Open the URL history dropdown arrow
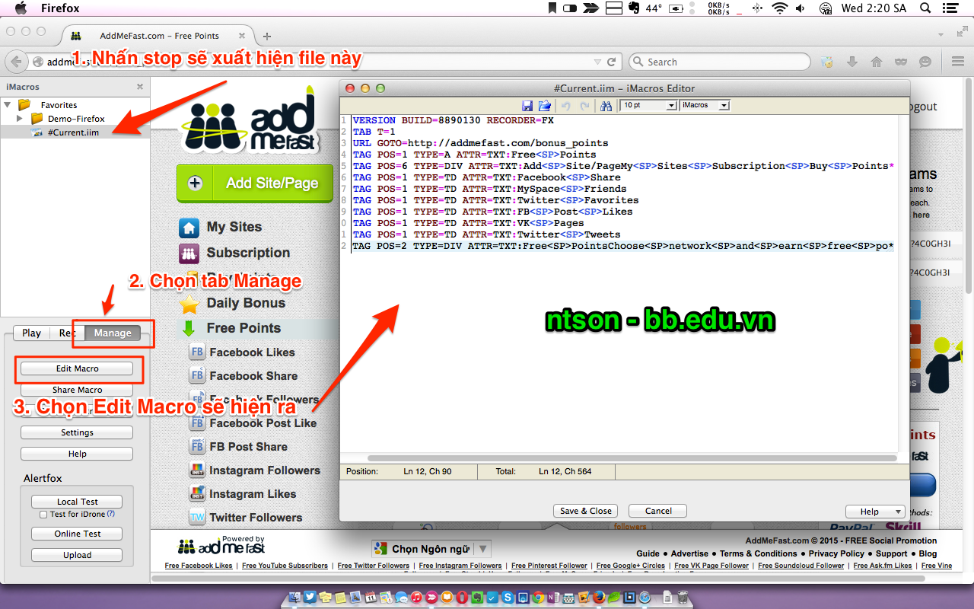 click(x=597, y=62)
